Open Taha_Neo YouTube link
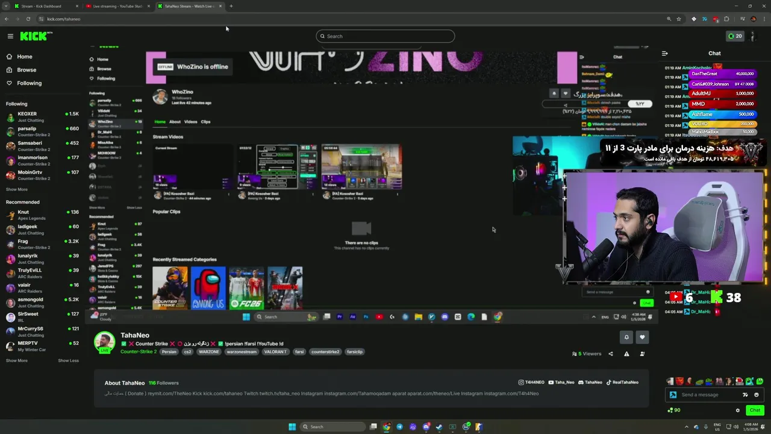This screenshot has width=771, height=434. coord(561,382)
